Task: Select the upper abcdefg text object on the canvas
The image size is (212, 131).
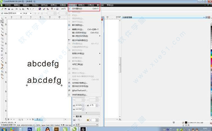Action: [43, 64]
